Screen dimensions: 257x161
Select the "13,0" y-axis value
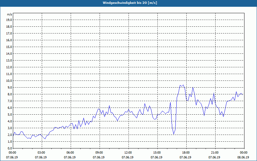9,61
